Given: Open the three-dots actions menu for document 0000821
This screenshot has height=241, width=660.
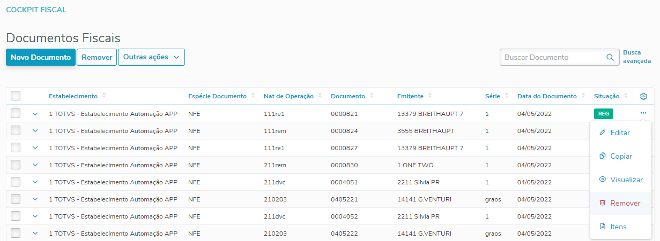Looking at the screenshot, I should 643,113.
